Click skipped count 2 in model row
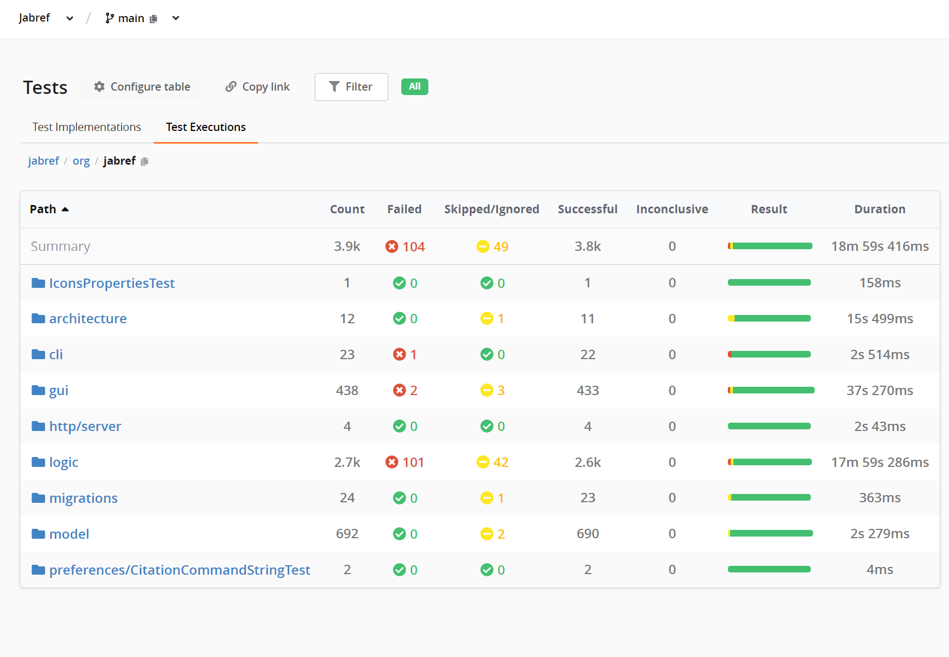Viewport: 949px width, 657px height. point(501,534)
